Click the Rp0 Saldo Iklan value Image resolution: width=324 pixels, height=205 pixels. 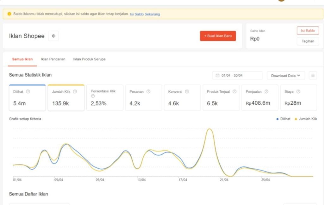click(x=255, y=39)
